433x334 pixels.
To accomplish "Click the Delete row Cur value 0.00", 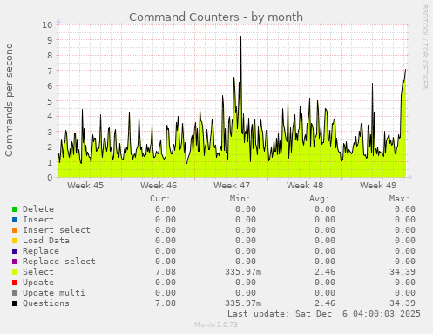I will click(x=166, y=209).
